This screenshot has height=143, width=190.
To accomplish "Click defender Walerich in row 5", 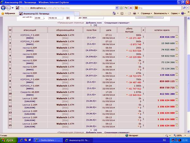I will [62, 60].
